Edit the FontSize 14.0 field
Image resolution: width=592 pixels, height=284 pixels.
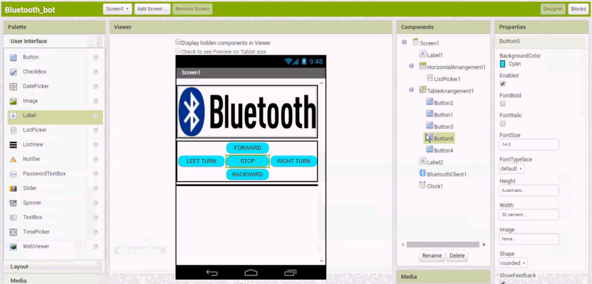(x=528, y=144)
